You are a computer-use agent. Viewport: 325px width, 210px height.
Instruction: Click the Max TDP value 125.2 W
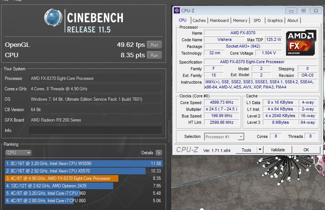coord(273,39)
